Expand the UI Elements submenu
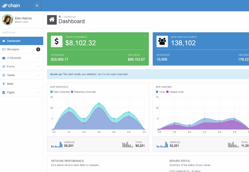 click(x=22, y=58)
